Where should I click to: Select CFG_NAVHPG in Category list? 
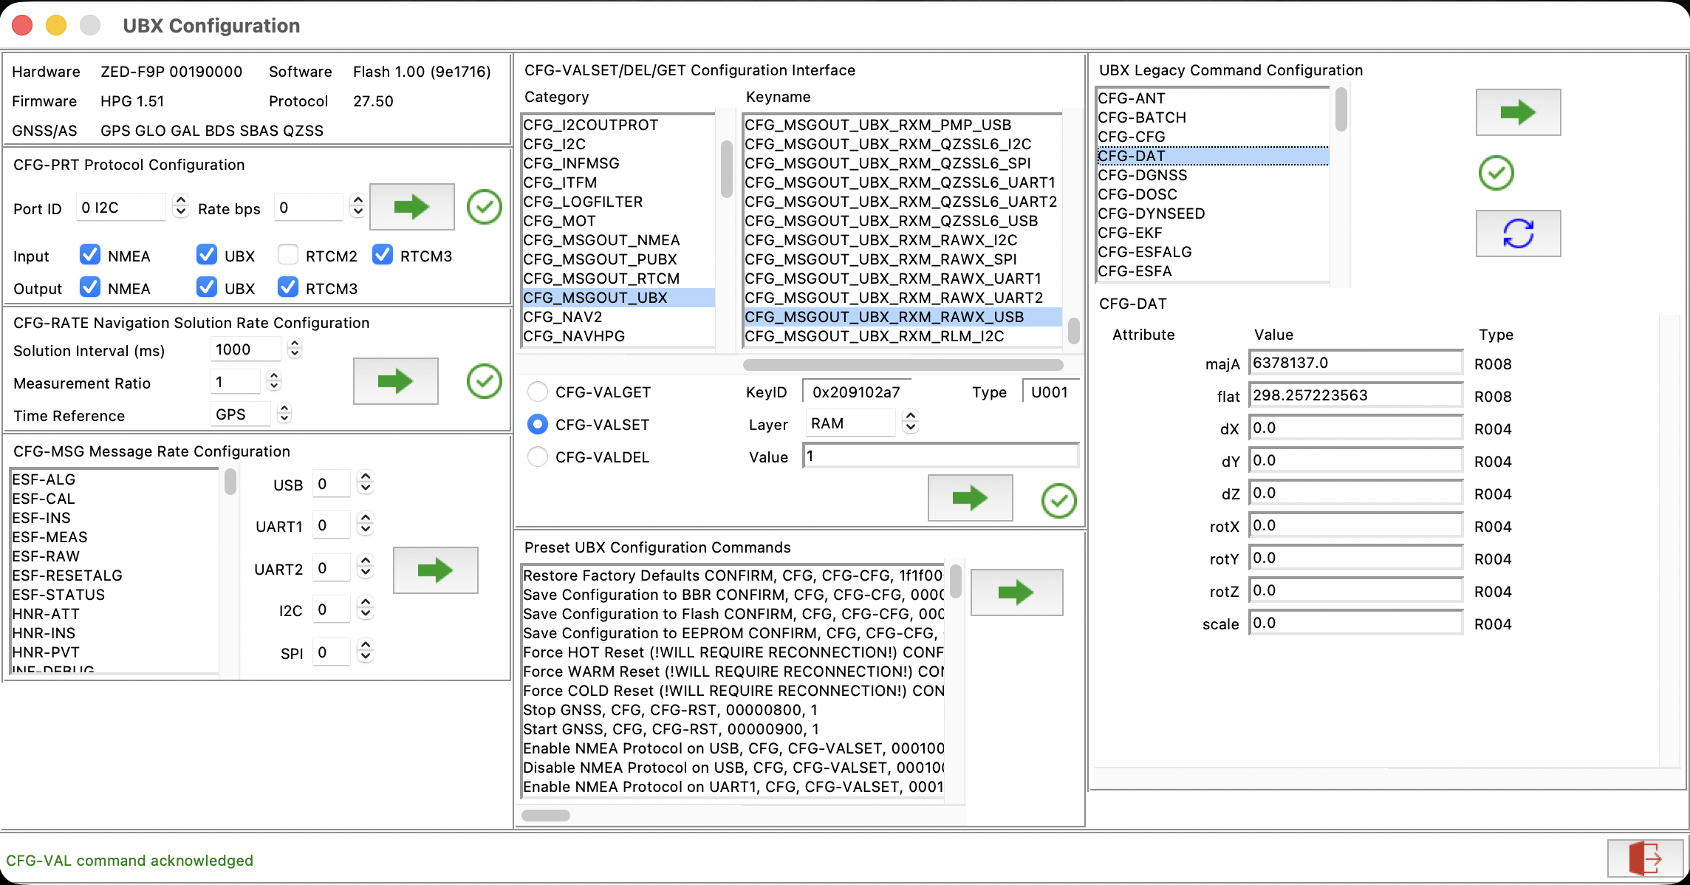(574, 336)
